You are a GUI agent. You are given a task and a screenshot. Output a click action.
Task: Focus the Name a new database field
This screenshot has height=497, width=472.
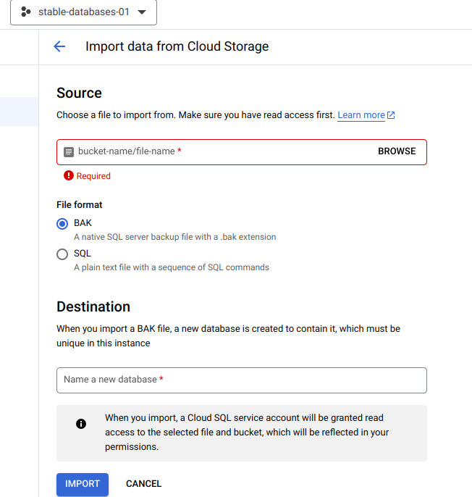[x=242, y=380]
